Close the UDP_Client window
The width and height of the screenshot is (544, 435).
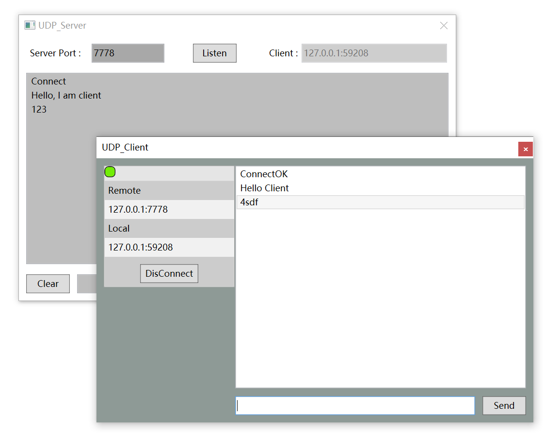[x=526, y=149]
